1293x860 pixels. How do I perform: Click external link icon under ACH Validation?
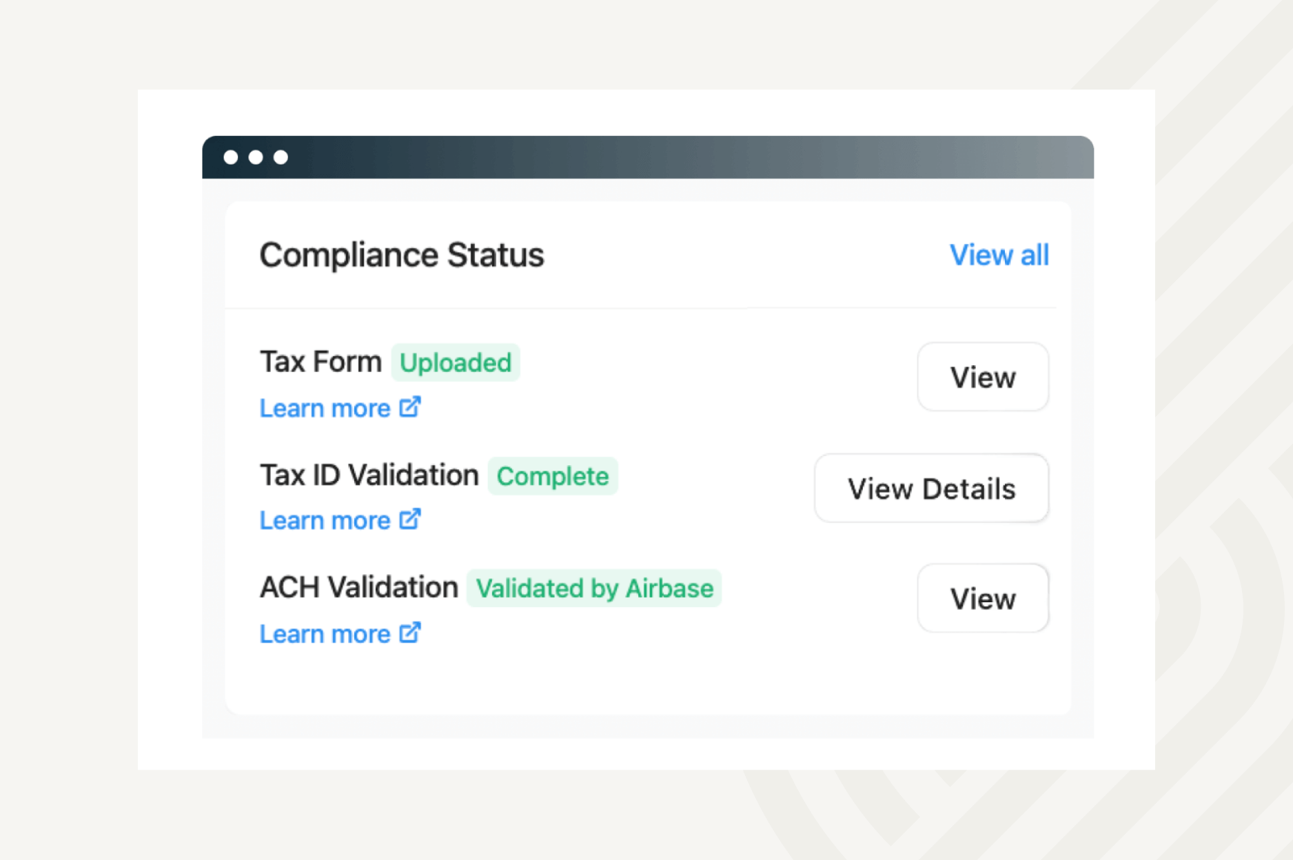point(410,632)
